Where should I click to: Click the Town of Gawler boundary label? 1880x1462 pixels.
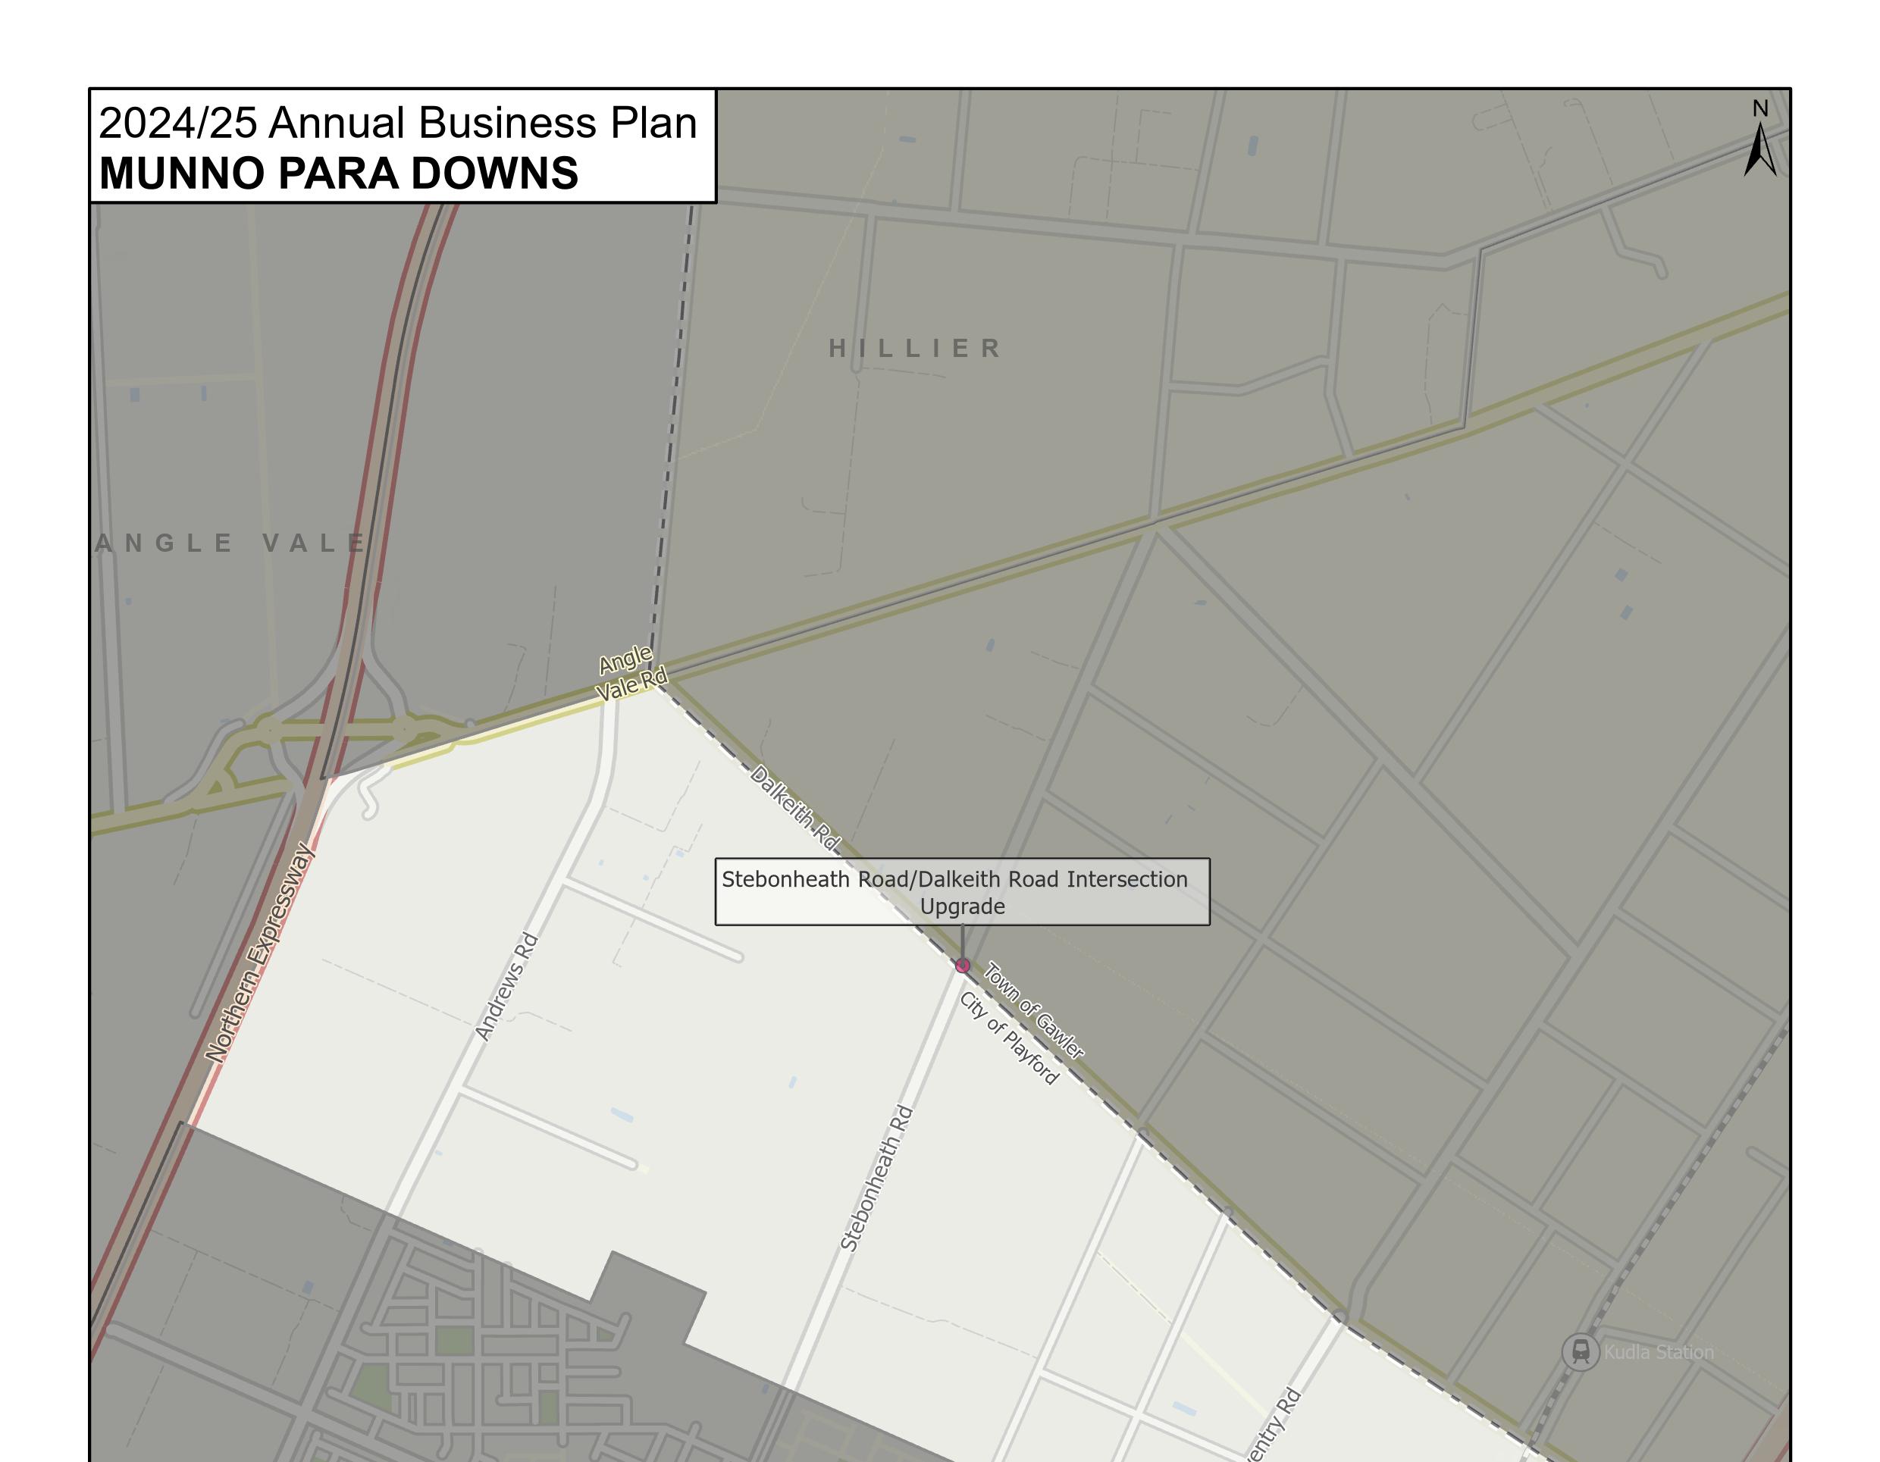(x=1033, y=1010)
